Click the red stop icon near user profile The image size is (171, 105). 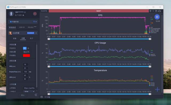tap(35, 14)
